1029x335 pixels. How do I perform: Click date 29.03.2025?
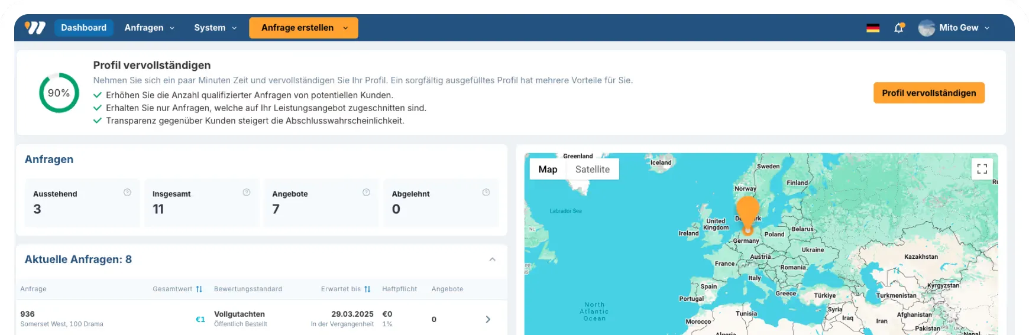pos(352,314)
